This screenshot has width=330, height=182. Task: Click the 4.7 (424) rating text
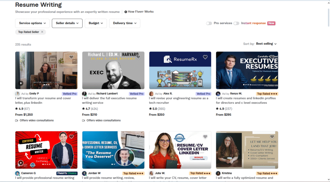[x=90, y=109]
